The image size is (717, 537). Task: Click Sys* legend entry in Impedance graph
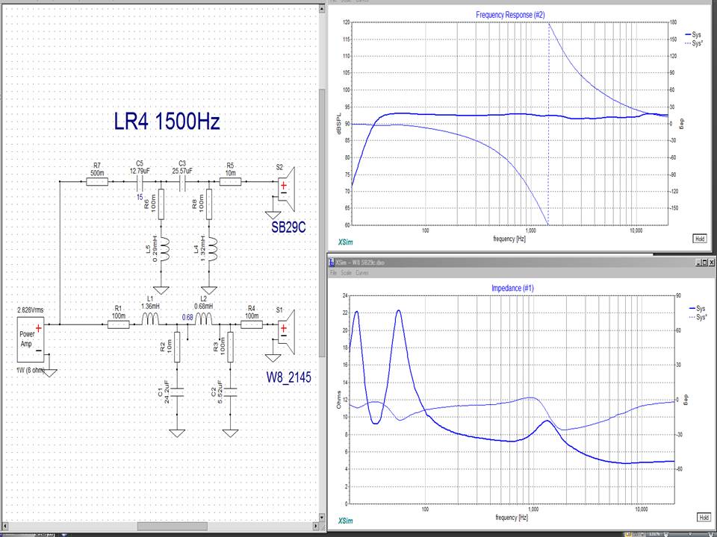click(698, 317)
